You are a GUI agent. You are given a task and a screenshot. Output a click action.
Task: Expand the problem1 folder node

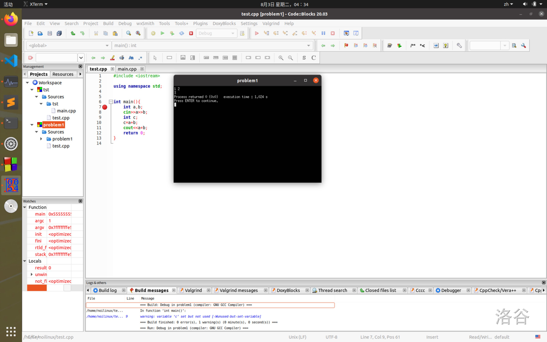41,139
